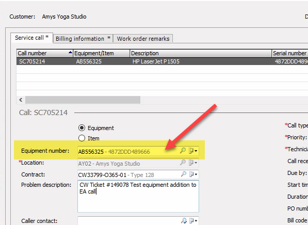Image resolution: width=308 pixels, height=225 pixels.
Task: Click the Equipment number flag action icon
Action: coord(191,151)
